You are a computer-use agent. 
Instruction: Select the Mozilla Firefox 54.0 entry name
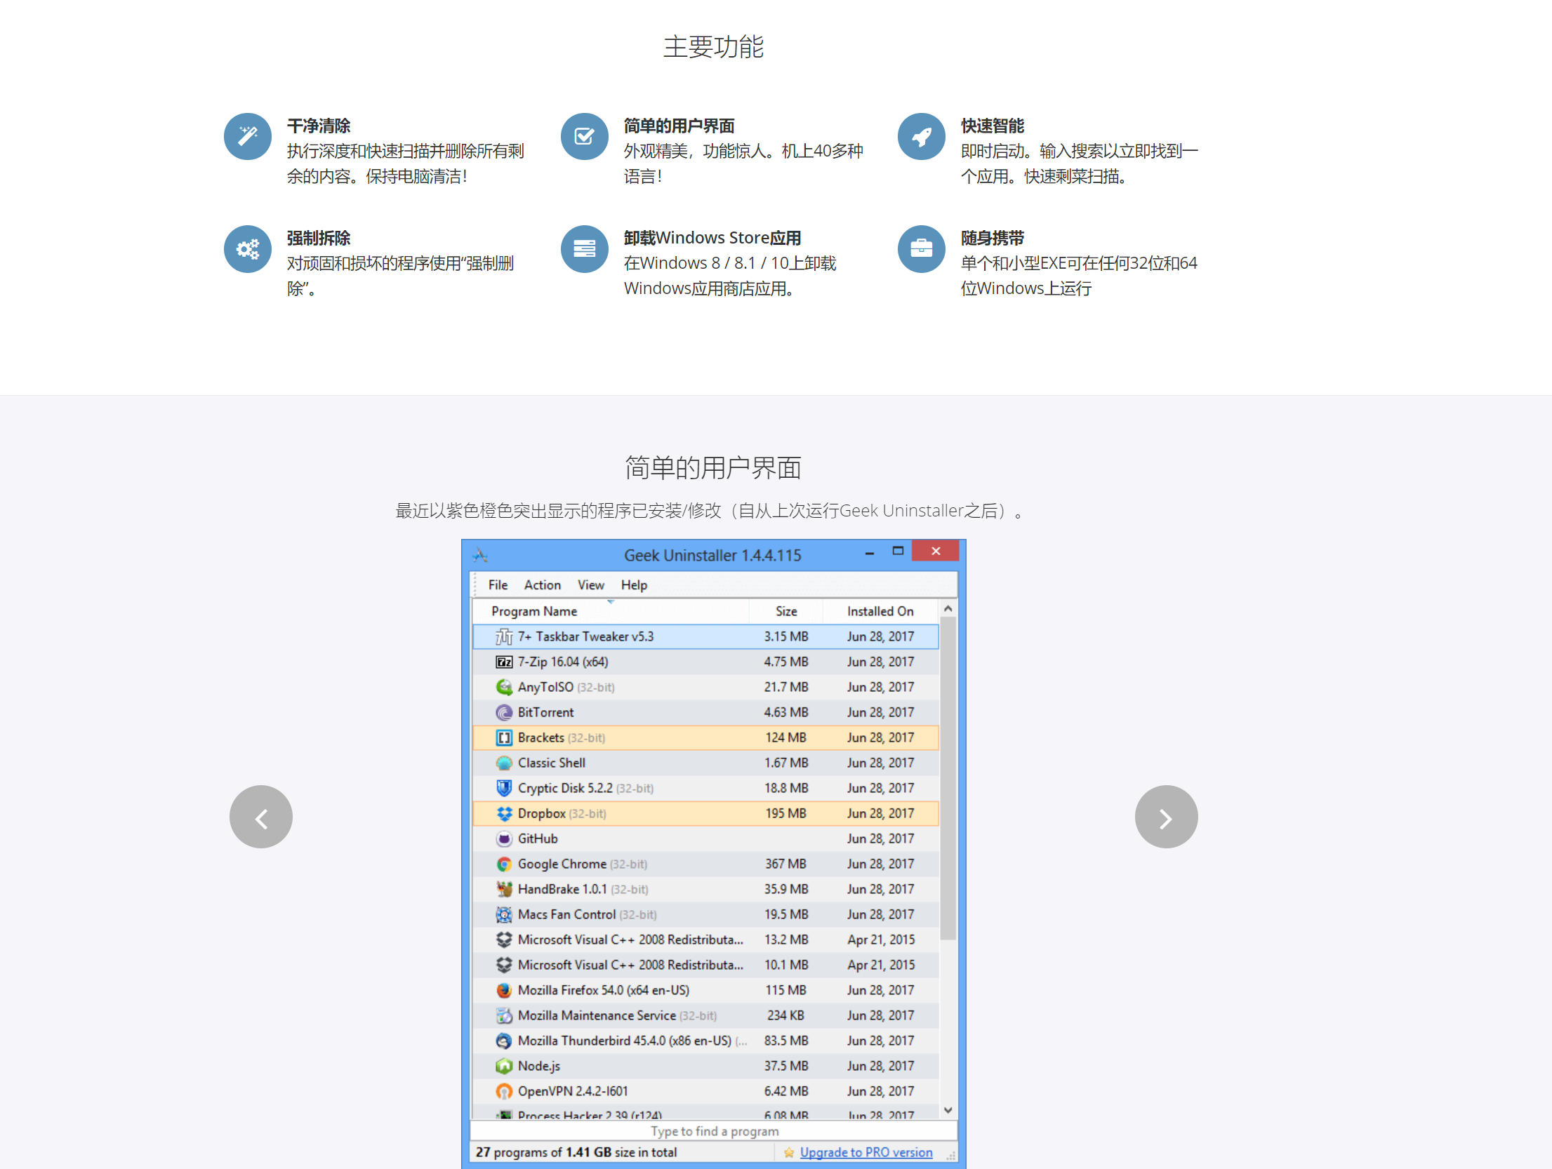point(603,990)
